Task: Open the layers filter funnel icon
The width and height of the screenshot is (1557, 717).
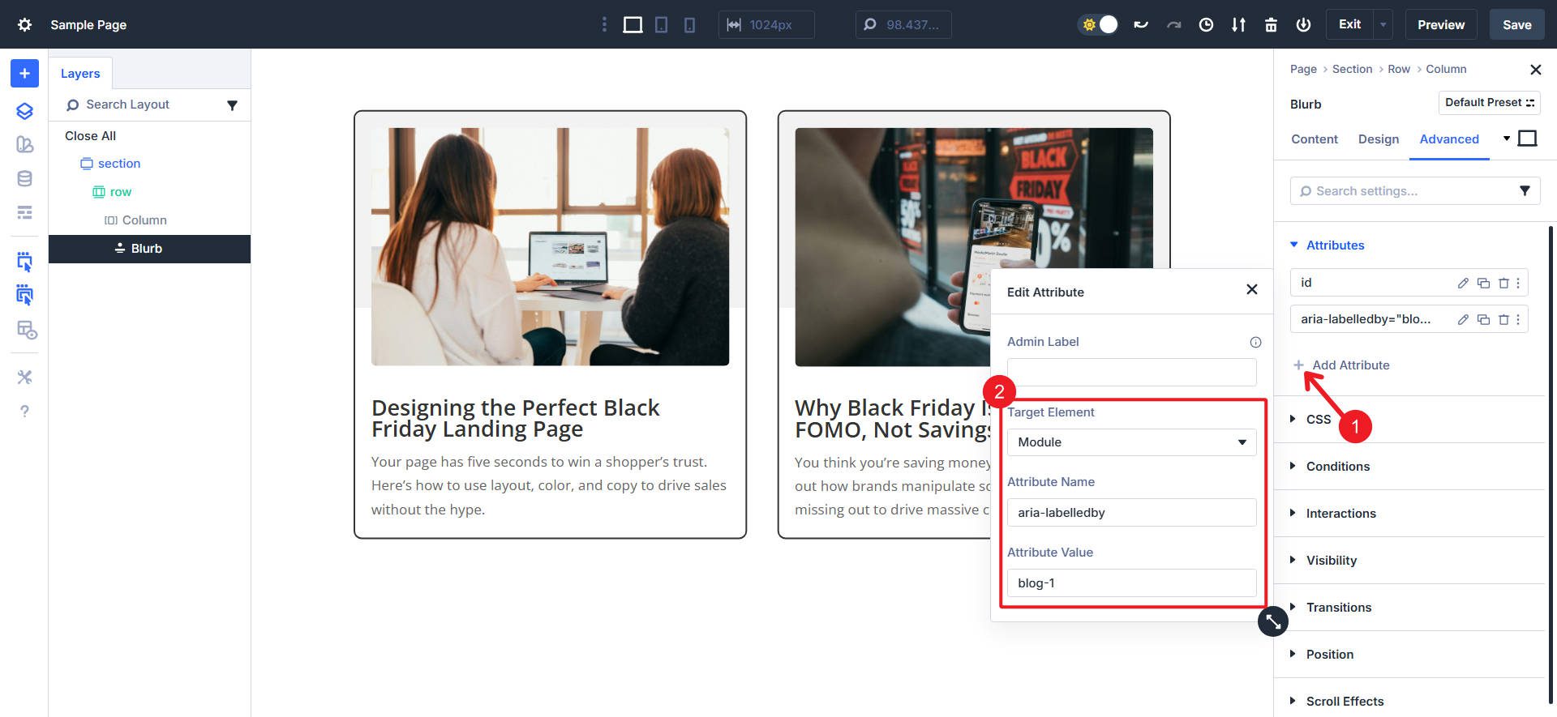Action: tap(232, 105)
